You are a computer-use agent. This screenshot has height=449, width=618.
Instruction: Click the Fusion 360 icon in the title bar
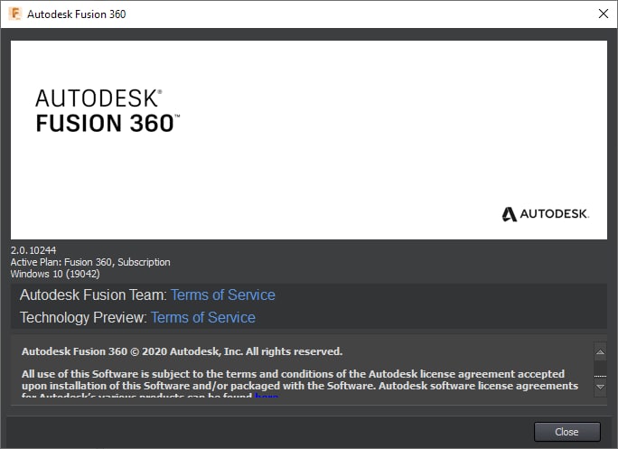click(x=15, y=14)
